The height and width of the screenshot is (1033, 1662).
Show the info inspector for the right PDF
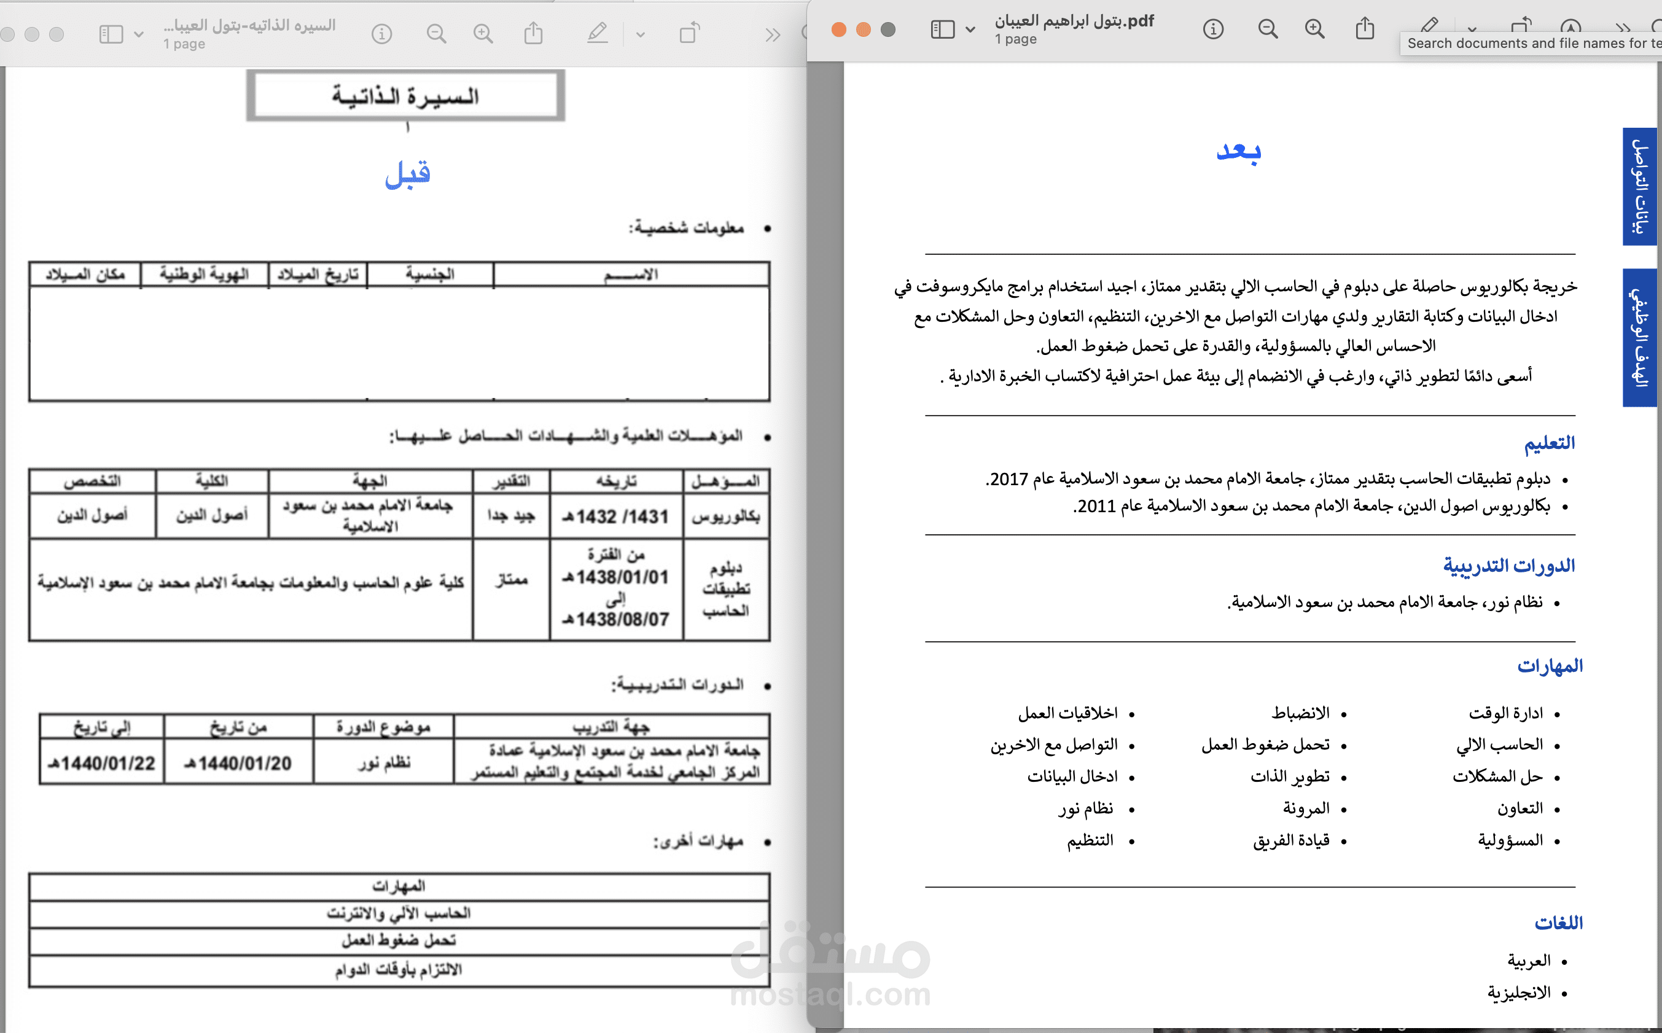click(1213, 29)
